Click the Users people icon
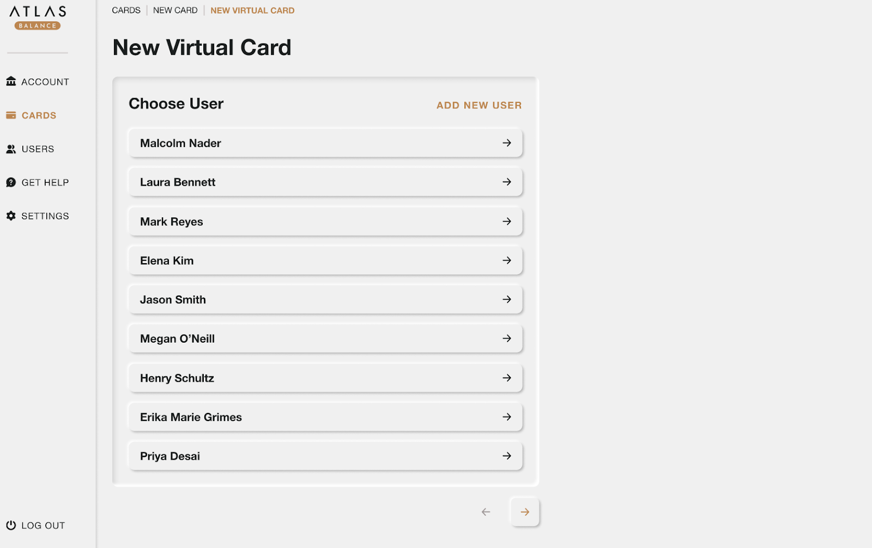Image resolution: width=872 pixels, height=548 pixels. pyautogui.click(x=11, y=149)
